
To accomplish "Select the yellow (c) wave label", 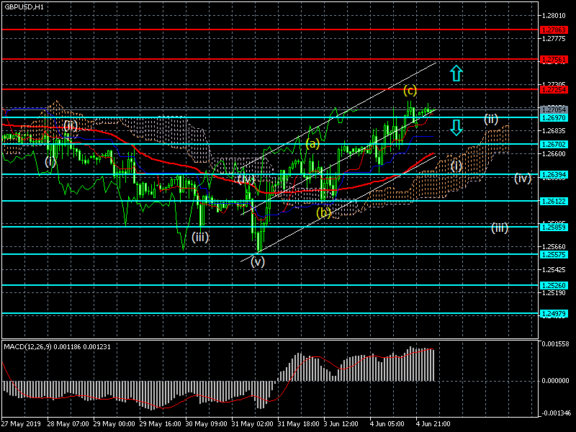I will pyautogui.click(x=410, y=90).
